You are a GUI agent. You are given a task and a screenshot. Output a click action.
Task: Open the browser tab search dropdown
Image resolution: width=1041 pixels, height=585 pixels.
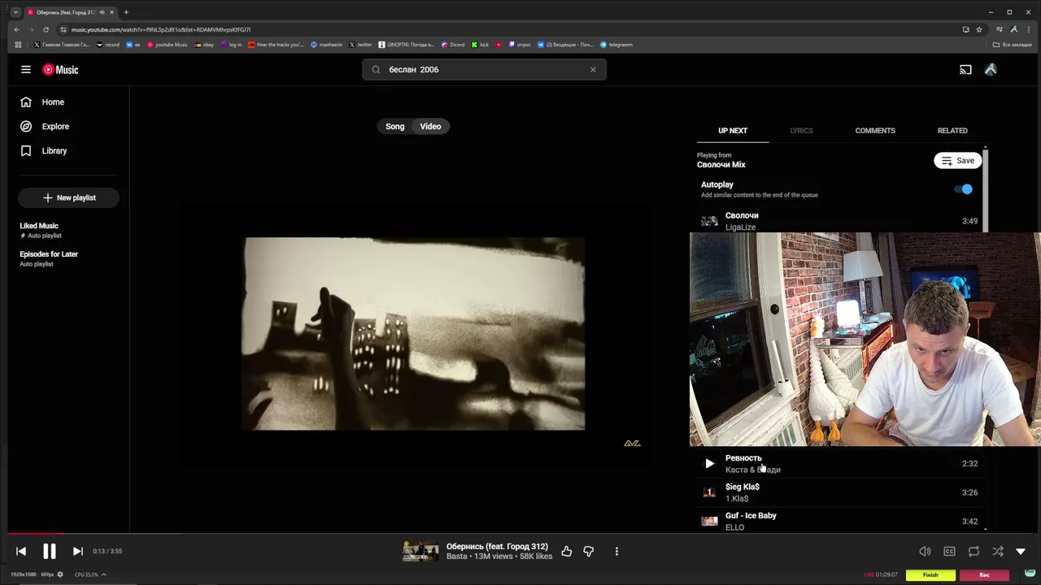pyautogui.click(x=15, y=12)
